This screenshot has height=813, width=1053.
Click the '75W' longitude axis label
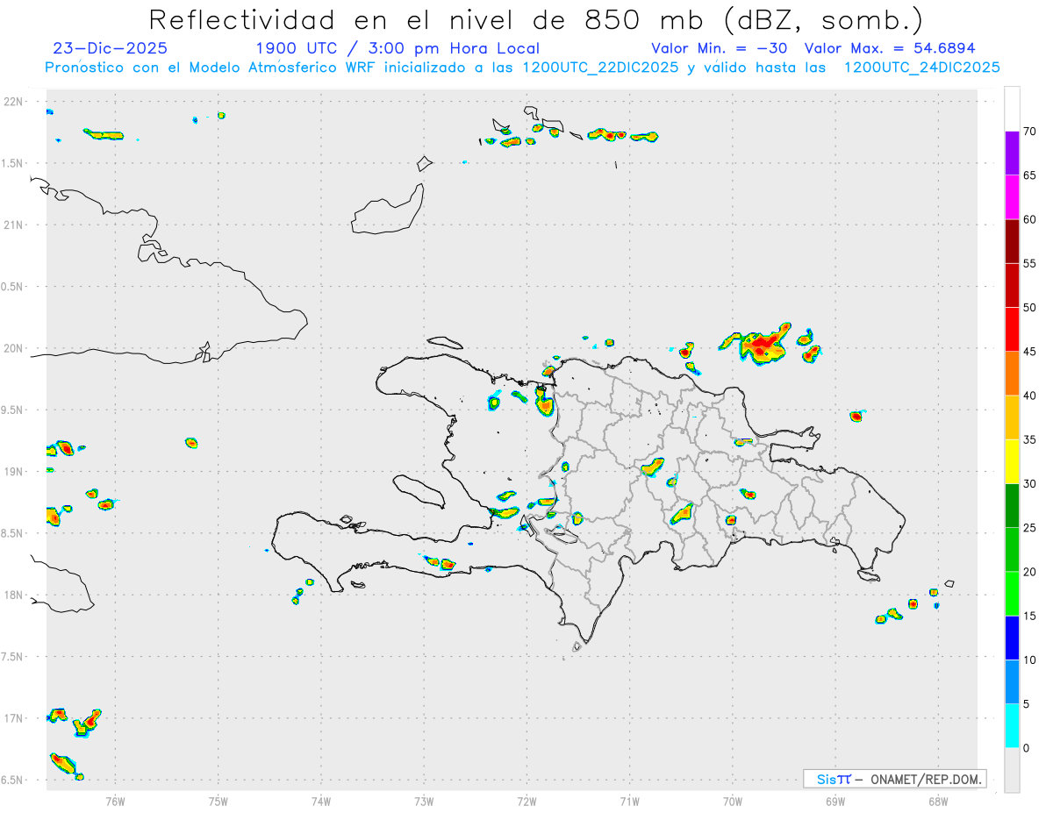tap(218, 801)
